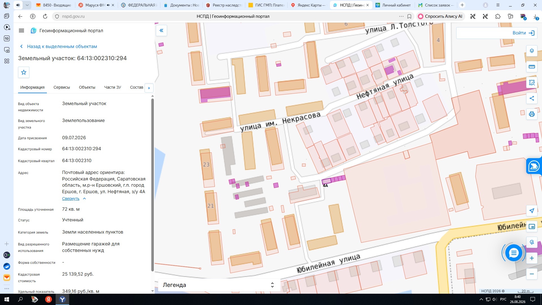Zoom out of the map

click(532, 274)
